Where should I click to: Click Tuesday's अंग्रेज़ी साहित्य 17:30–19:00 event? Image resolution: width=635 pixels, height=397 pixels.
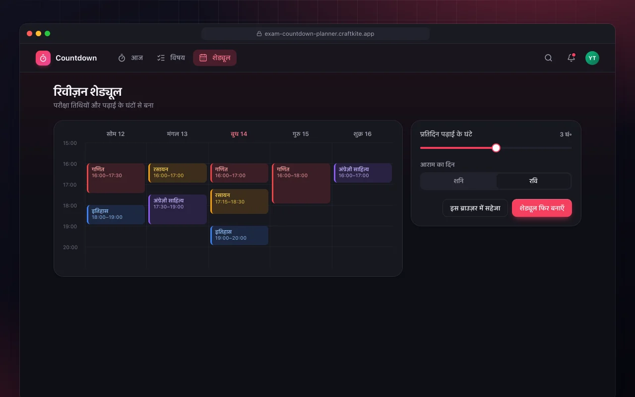(x=178, y=209)
